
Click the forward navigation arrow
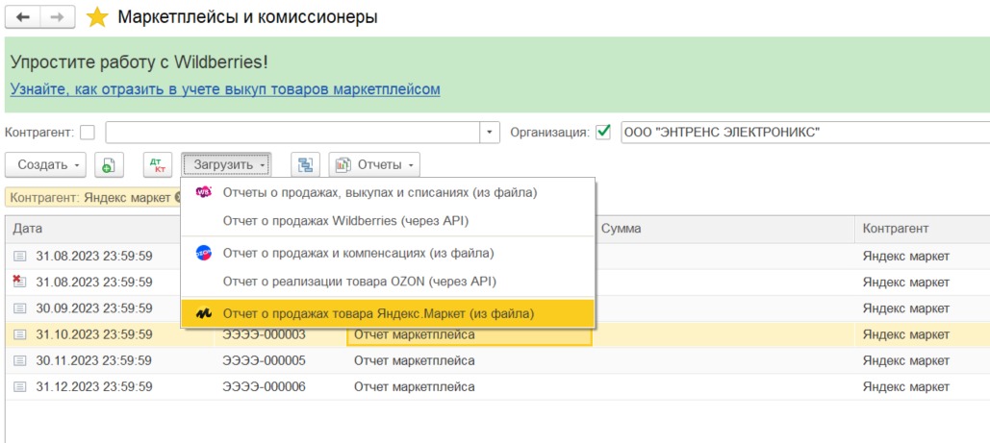click(57, 17)
